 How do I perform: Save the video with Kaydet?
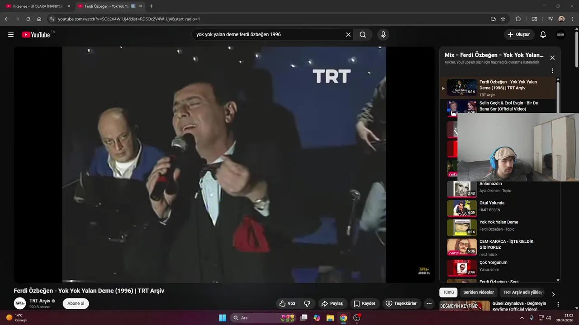point(365,303)
